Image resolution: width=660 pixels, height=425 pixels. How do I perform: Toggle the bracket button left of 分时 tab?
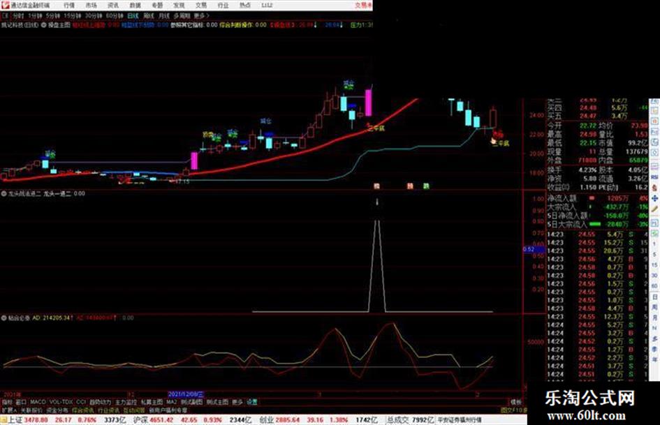pos(5,16)
